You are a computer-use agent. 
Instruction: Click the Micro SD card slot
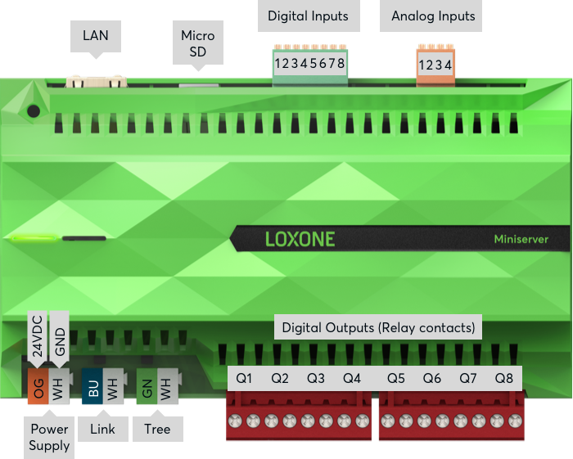[198, 85]
